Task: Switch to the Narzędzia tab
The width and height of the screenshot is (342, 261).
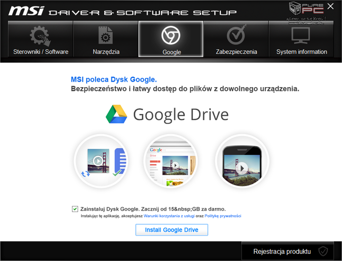Action: [106, 39]
